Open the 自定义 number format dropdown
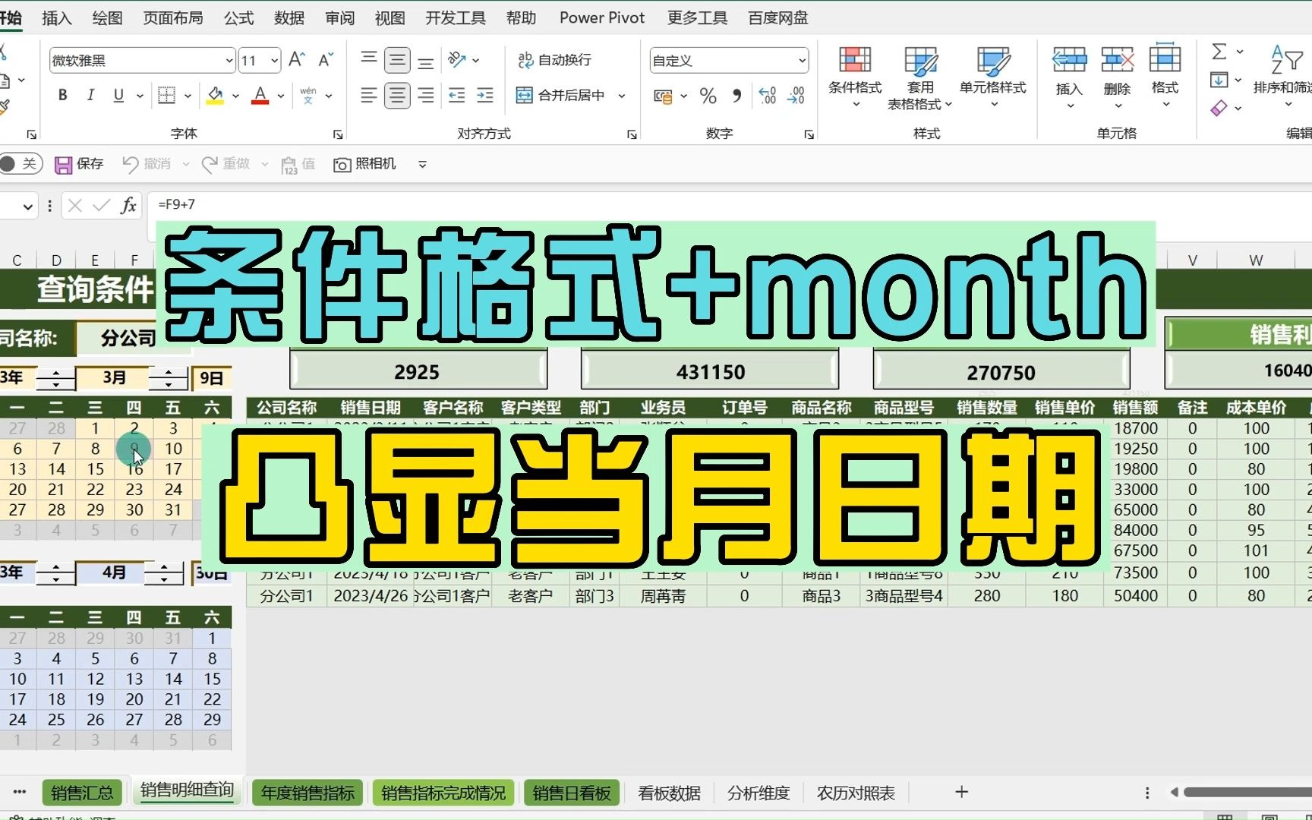 [802, 61]
